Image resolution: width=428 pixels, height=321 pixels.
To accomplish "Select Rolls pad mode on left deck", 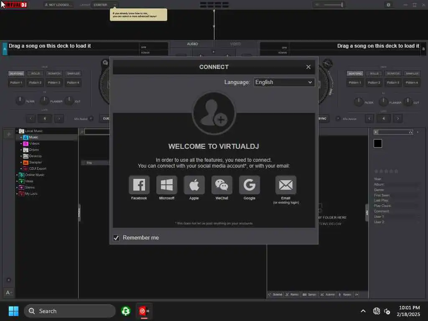I will pos(35,74).
